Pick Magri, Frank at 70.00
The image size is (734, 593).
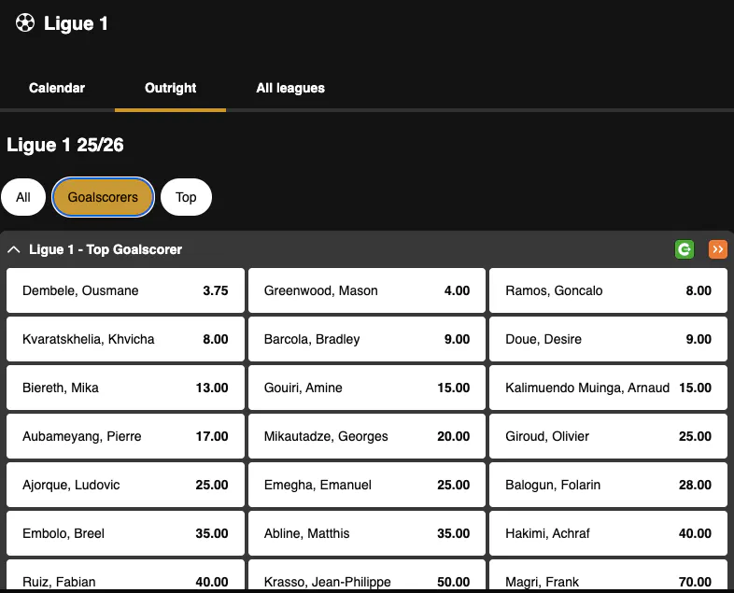pyautogui.click(x=608, y=576)
